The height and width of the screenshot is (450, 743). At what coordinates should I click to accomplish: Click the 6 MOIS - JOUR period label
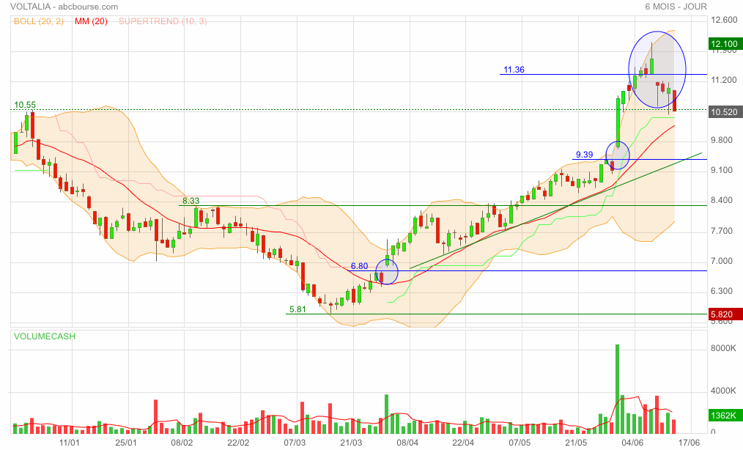[676, 7]
